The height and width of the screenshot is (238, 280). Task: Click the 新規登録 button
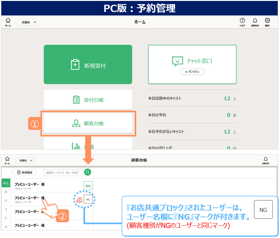point(25,172)
